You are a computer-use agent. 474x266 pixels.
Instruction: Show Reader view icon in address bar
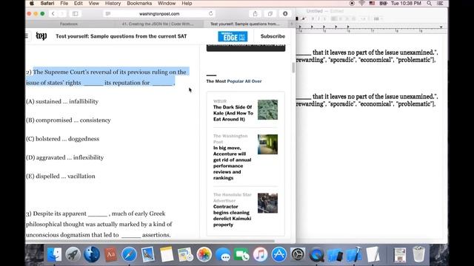108,13
